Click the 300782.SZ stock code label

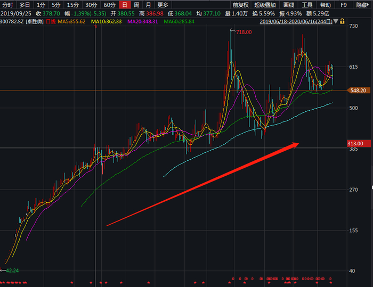coord(13,22)
